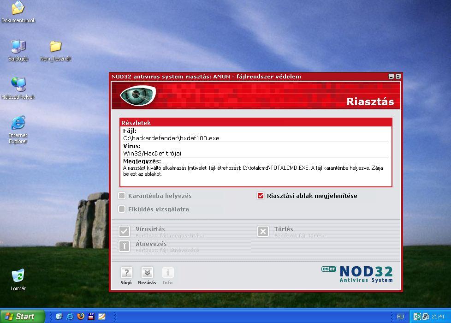Launch Total Commander floppy icon in quick launch
Image resolution: width=451 pixels, height=323 pixels.
point(91,317)
